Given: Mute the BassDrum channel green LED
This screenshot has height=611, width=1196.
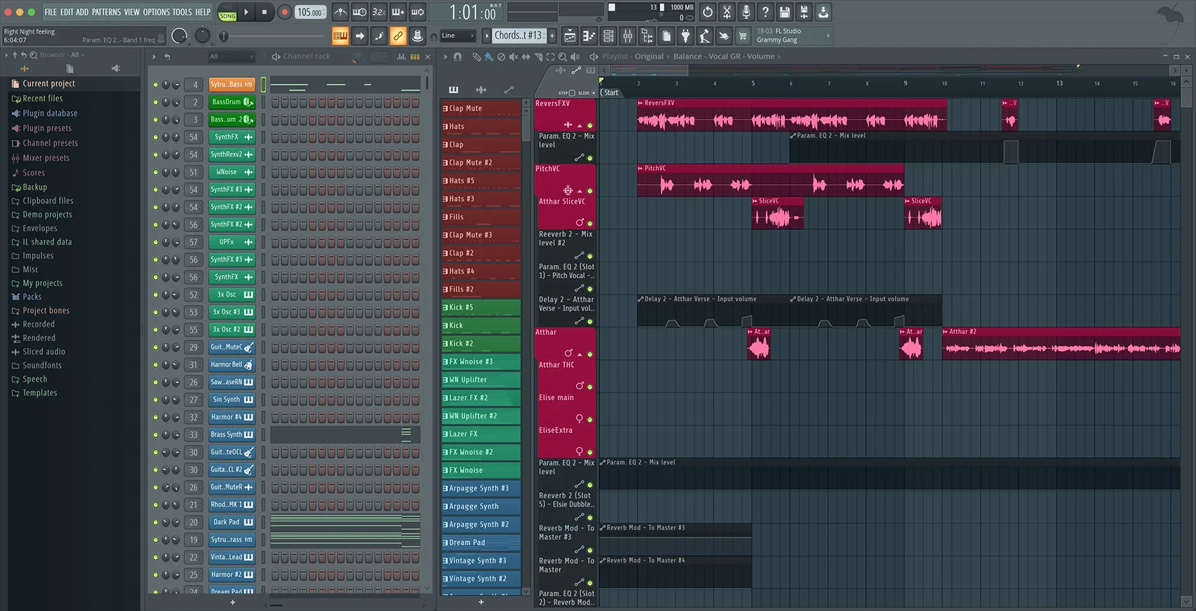Looking at the screenshot, I should point(155,102).
